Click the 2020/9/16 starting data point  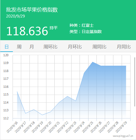coord(17,92)
